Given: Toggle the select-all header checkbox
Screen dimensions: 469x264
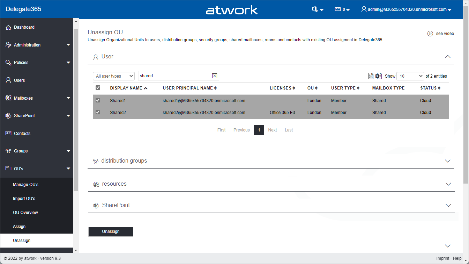Looking at the screenshot, I should (x=98, y=88).
